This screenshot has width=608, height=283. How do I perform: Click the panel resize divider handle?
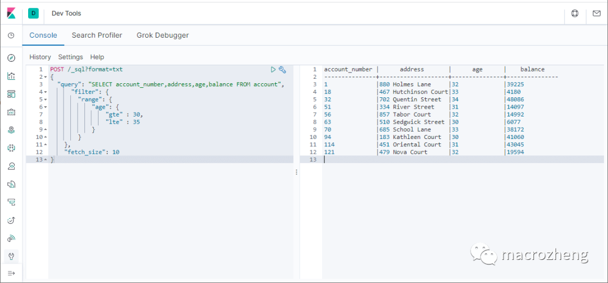pos(297,172)
